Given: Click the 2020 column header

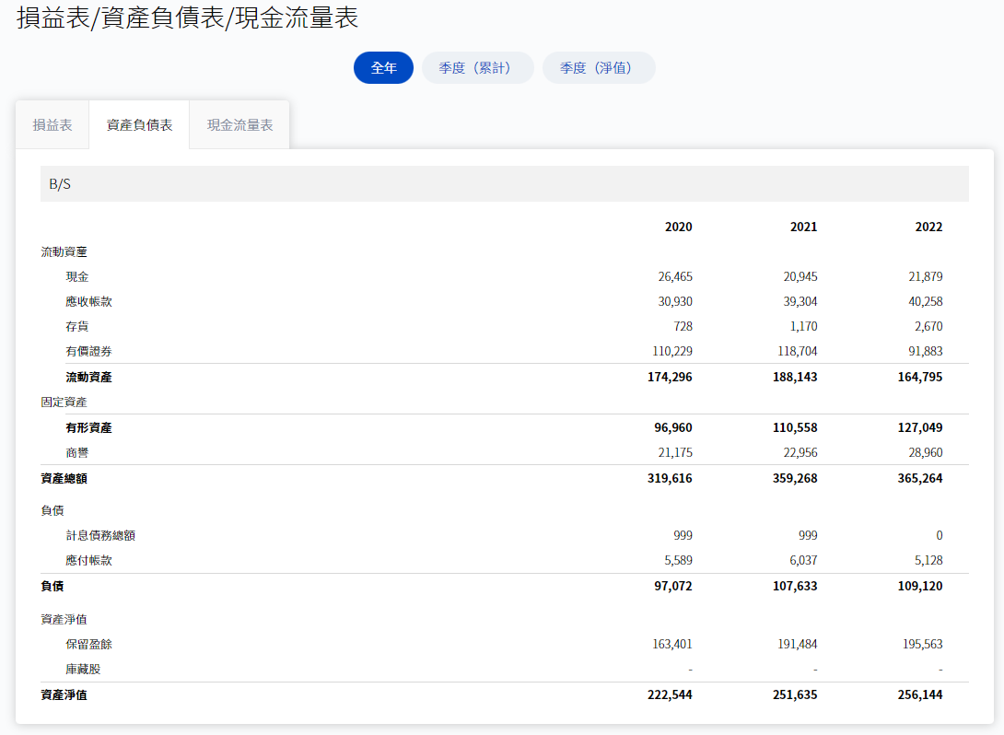Looking at the screenshot, I should click(678, 227).
